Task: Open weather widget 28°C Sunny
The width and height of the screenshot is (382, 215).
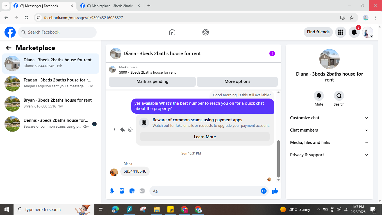Action: tap(295, 209)
